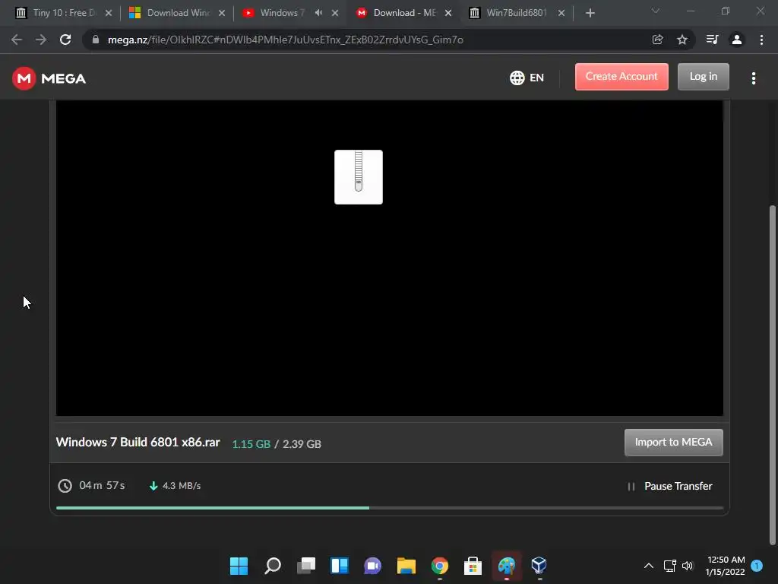Open the EN language selector
Viewport: 778px width, 584px height.
pos(527,78)
